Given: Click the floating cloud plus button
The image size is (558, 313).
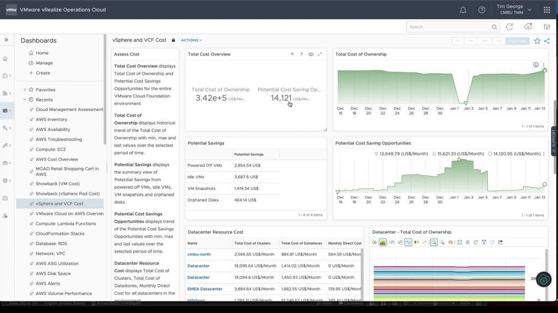Looking at the screenshot, I should [x=543, y=280].
